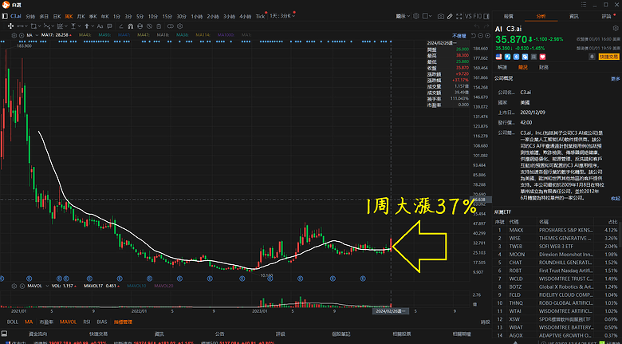Select the 分時 intraday tab

30,16
